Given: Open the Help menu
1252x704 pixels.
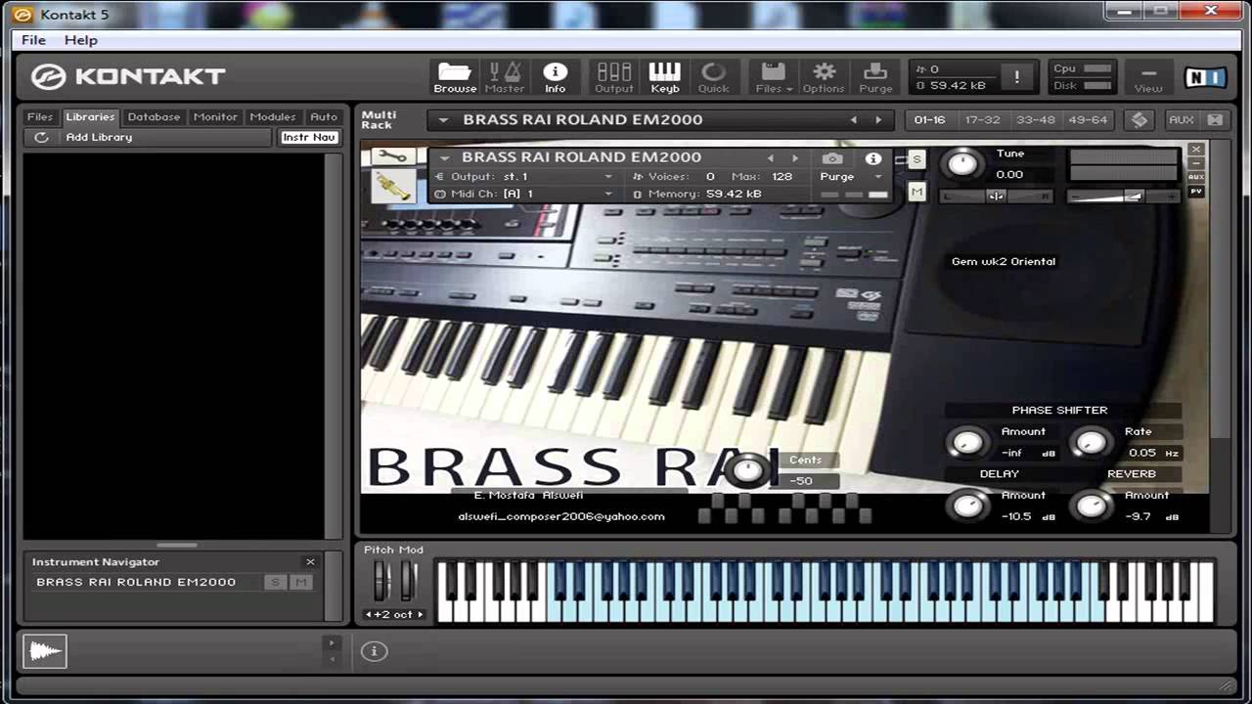Looking at the screenshot, I should click(81, 40).
